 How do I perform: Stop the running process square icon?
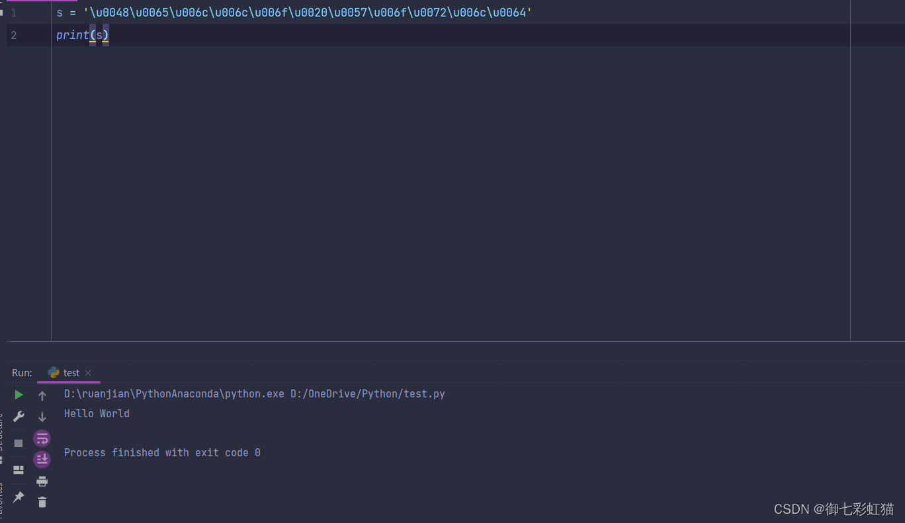point(19,443)
